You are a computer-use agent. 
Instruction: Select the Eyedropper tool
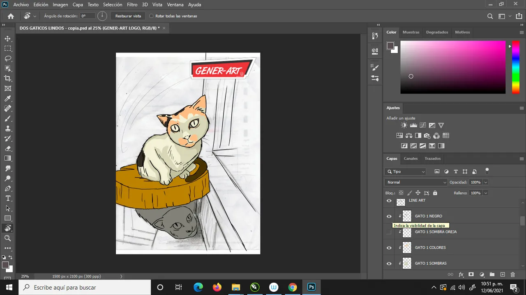[7, 98]
